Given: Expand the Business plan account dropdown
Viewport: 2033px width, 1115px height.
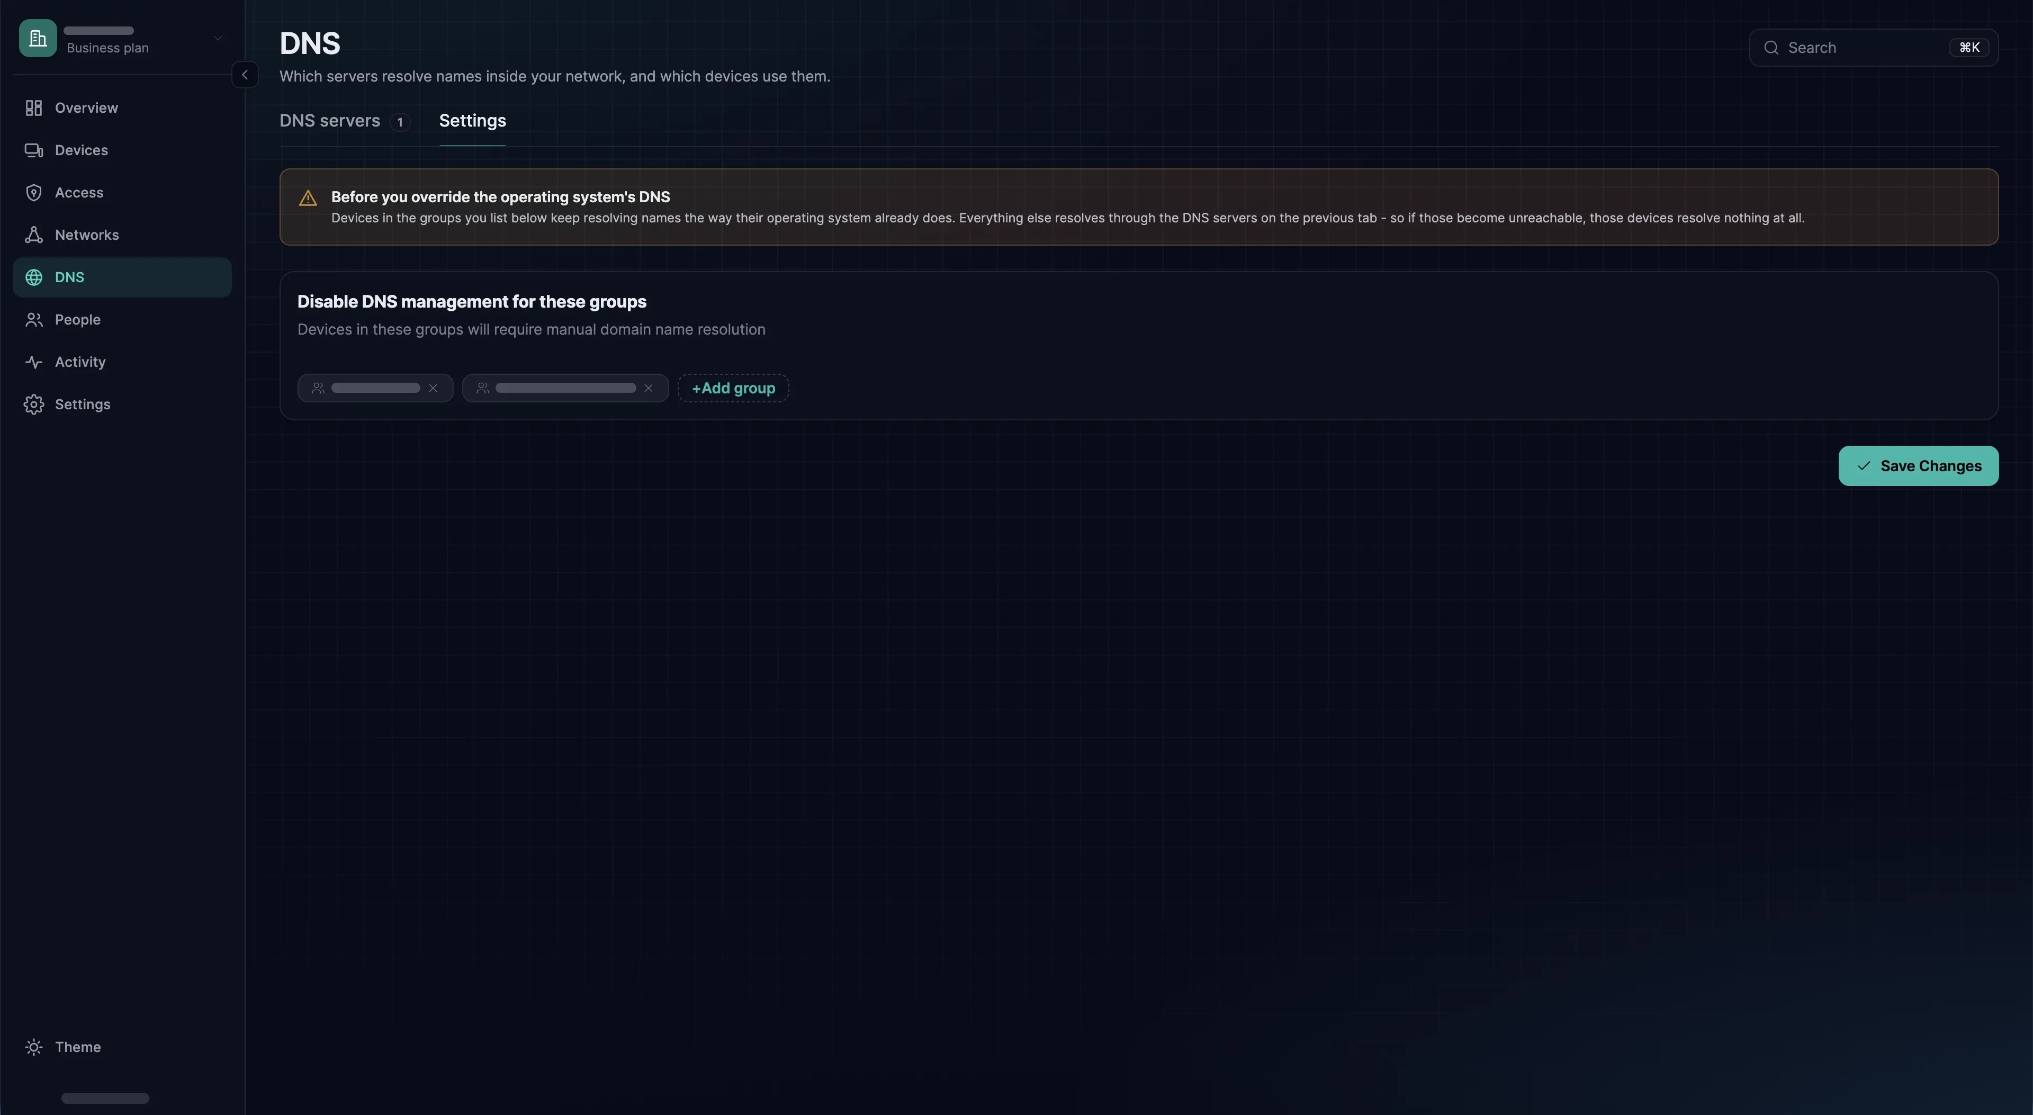Looking at the screenshot, I should point(218,38).
